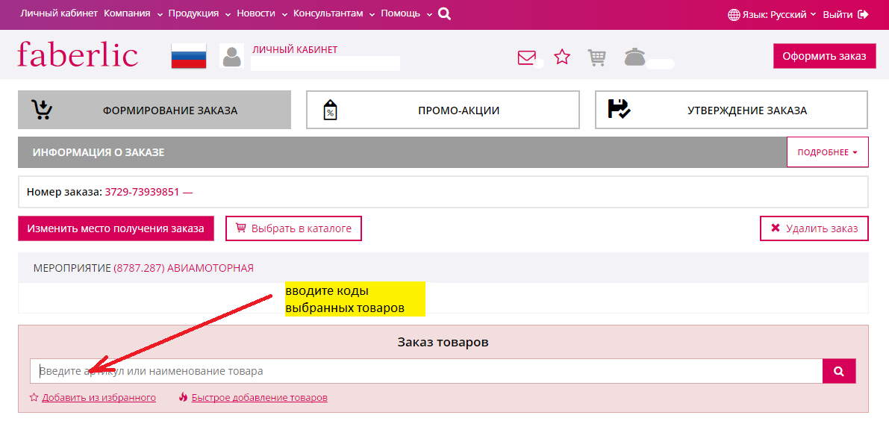This screenshot has height=430, width=889.
Task: Switch to Формирование заказа tab
Action: point(155,110)
